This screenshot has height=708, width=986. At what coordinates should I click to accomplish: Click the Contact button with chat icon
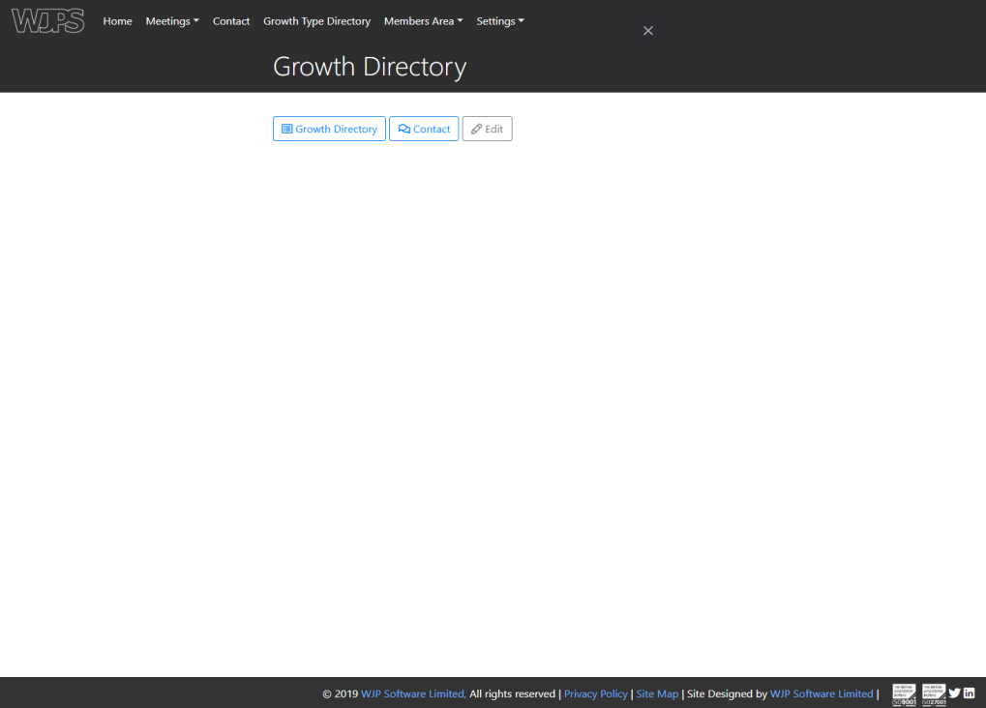click(x=424, y=129)
